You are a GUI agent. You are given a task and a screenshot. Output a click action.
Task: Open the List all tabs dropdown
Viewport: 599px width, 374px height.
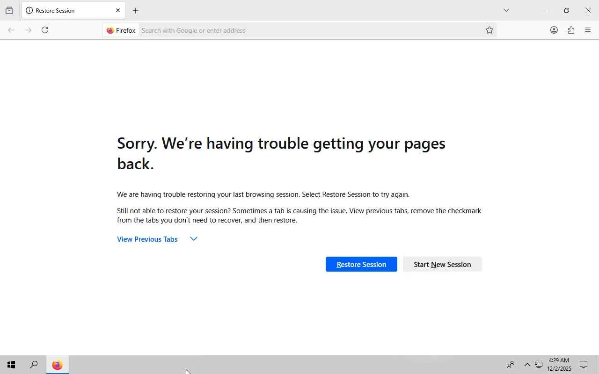506,10
